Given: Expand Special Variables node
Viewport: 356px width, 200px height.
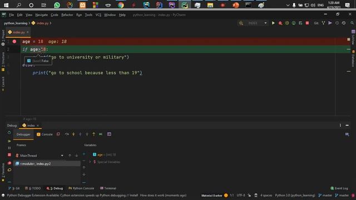Looking at the screenshot, I should 90,162.
